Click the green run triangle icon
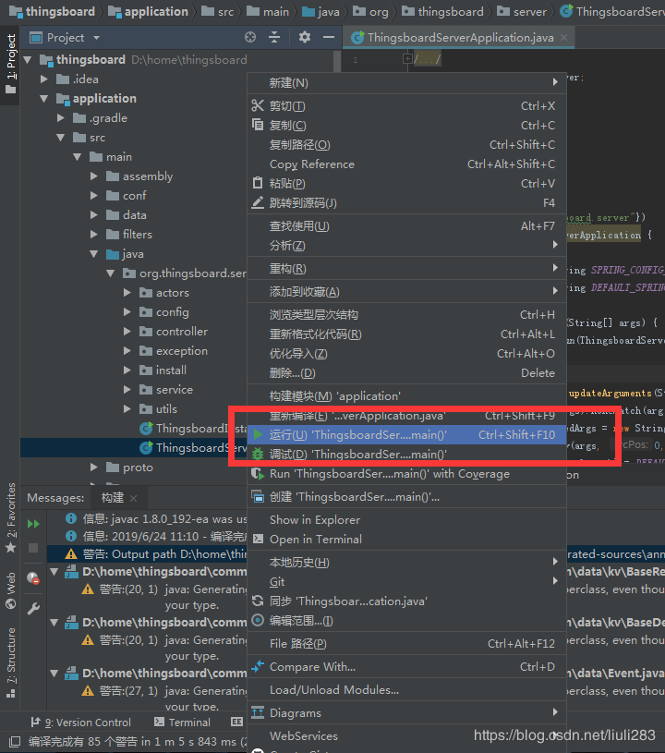 (x=258, y=434)
